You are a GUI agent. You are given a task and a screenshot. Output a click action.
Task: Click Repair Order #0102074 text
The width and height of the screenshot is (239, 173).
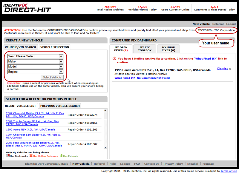click(82, 115)
